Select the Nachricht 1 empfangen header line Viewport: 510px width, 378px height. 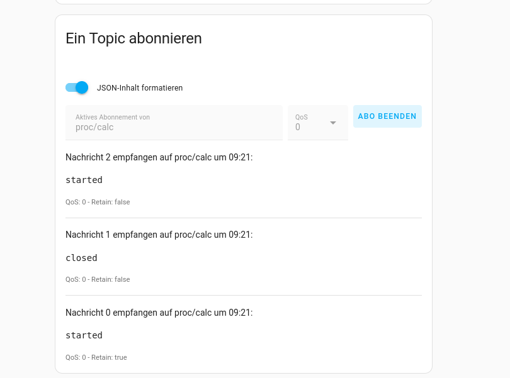pyautogui.click(x=159, y=235)
